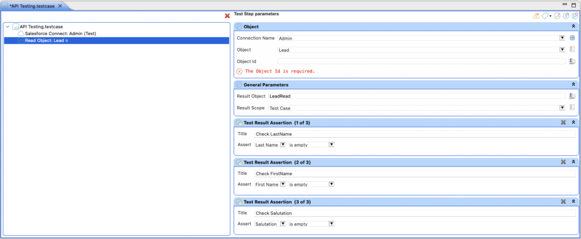Screen dimensions: 581x239
Task: Open the Object dropdown showing Lead
Action: 562,50
